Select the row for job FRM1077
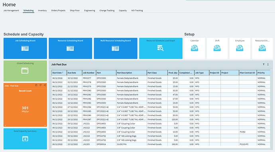 point(161,78)
